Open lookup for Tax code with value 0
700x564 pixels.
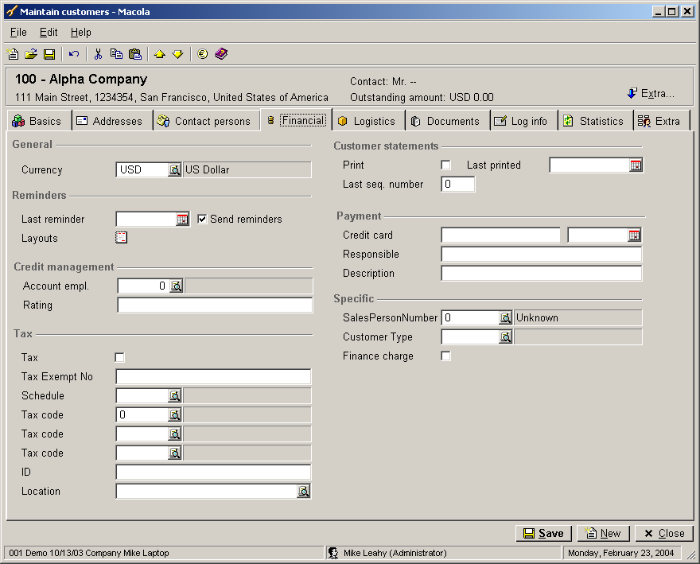pyautogui.click(x=174, y=415)
